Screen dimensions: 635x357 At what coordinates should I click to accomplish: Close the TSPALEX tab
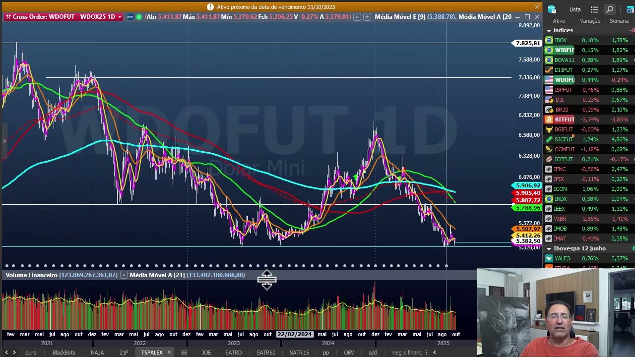coord(169,353)
